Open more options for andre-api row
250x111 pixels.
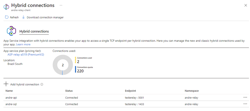point(245,98)
